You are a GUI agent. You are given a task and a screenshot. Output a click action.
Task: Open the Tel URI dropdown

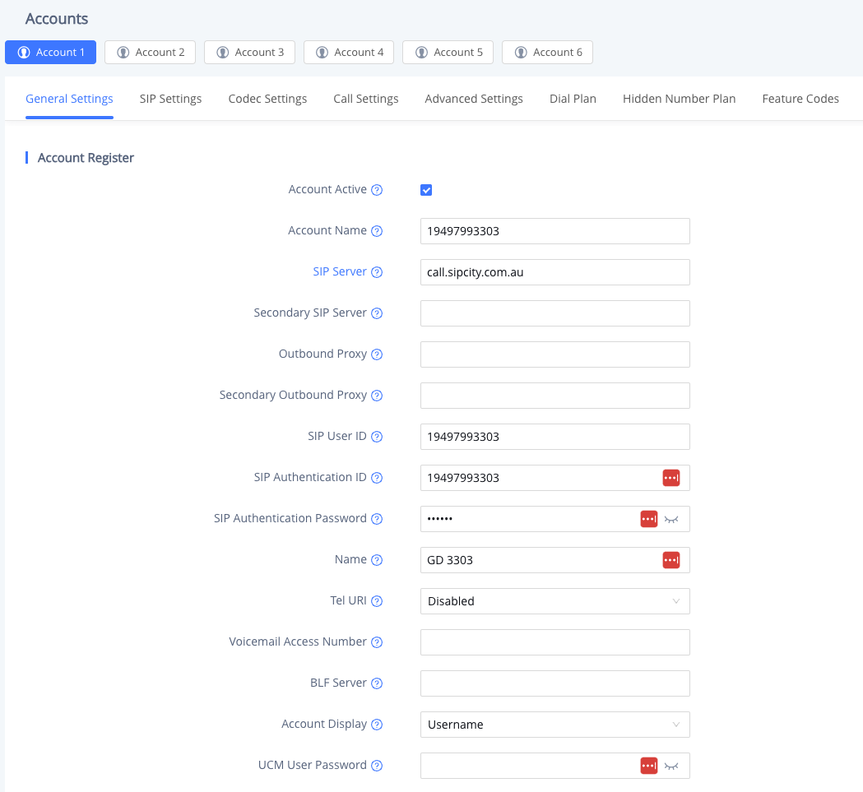pos(554,601)
